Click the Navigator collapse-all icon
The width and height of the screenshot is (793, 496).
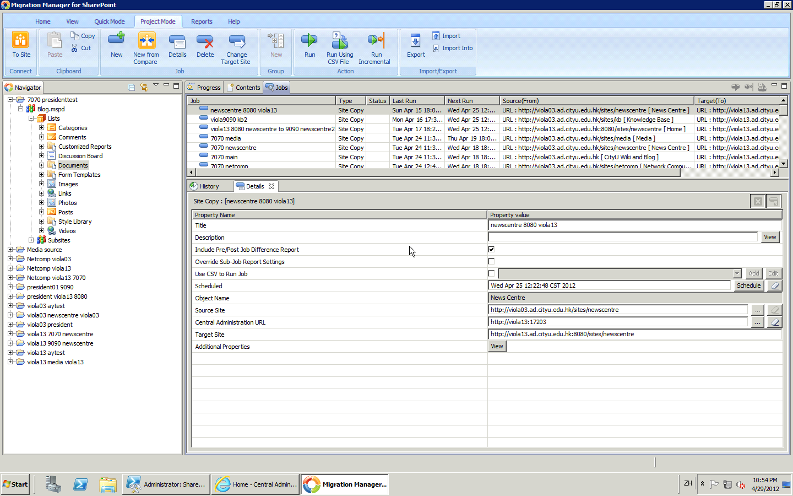132,87
